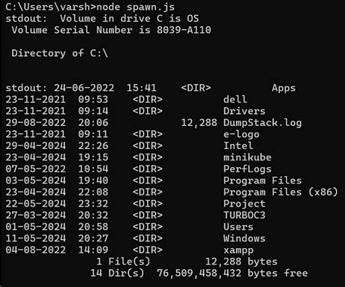Click the 'node spawn.js' command text
Viewport: 345px width, 287px height.
[x=135, y=7]
